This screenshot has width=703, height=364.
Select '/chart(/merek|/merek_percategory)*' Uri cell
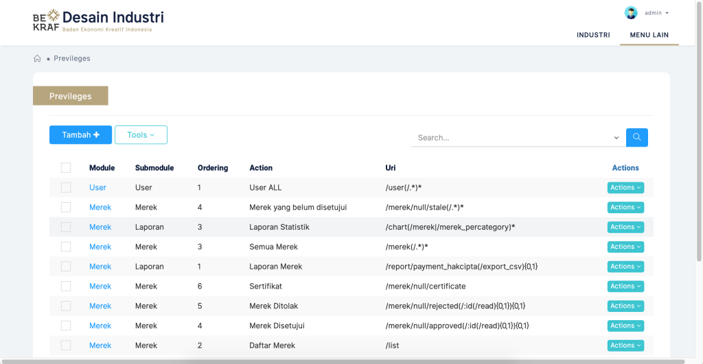pos(450,227)
